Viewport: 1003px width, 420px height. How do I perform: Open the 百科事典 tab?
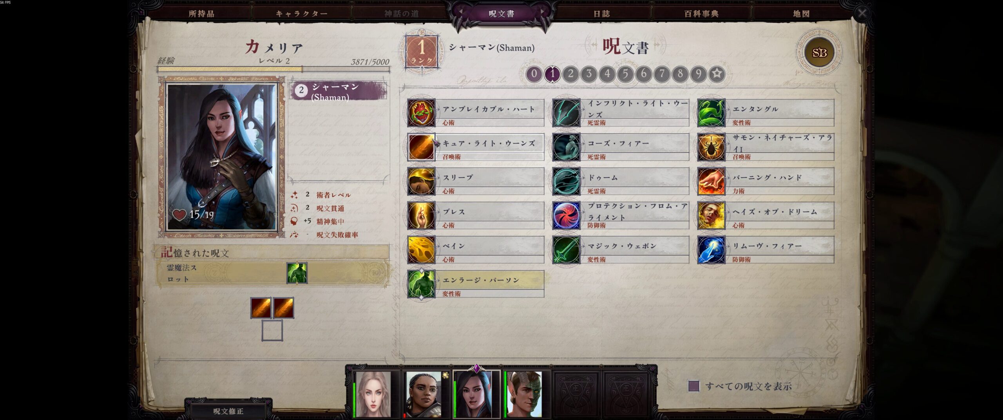pyautogui.click(x=701, y=14)
